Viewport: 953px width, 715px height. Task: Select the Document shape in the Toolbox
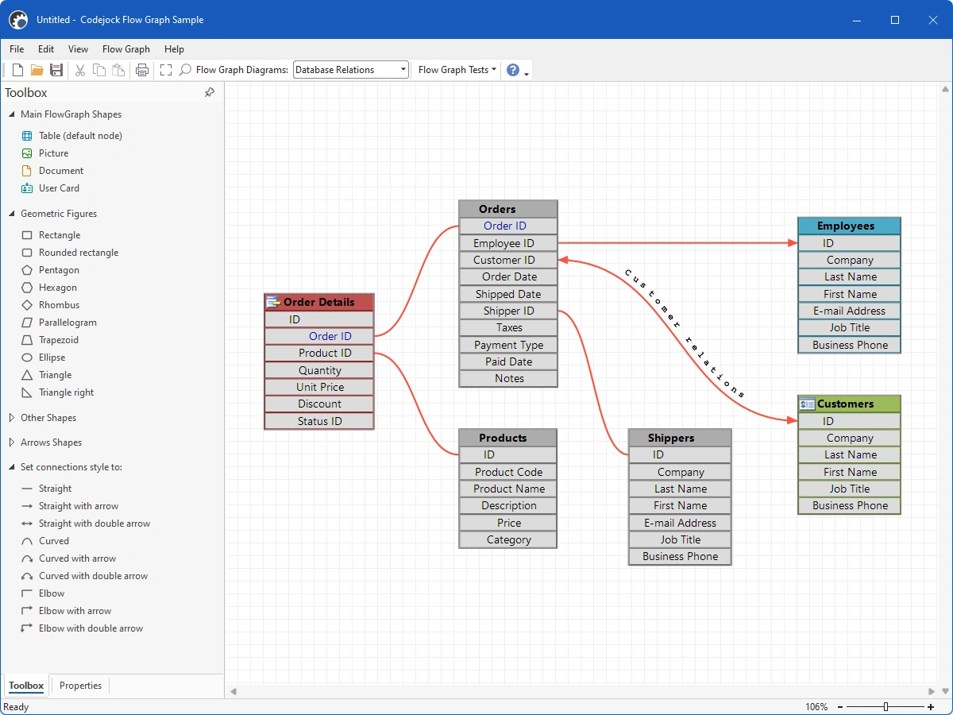point(61,171)
